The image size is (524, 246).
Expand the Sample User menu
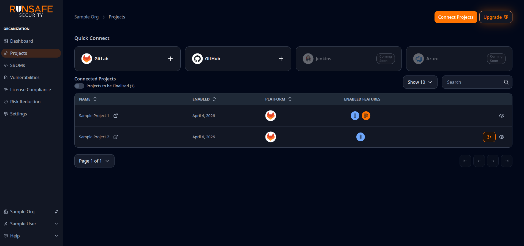31,224
